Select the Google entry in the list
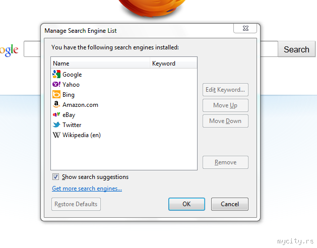317x248 pixels. [x=124, y=75]
